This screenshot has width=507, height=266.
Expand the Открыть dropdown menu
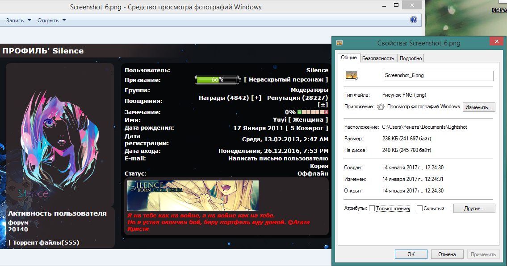coord(51,20)
